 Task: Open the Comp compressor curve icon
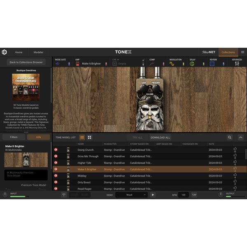pos(152,64)
